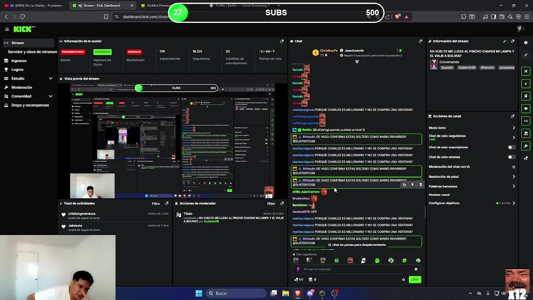Open Windows Start menu
Image resolution: width=533 pixels, height=300 pixels.
click(199, 293)
